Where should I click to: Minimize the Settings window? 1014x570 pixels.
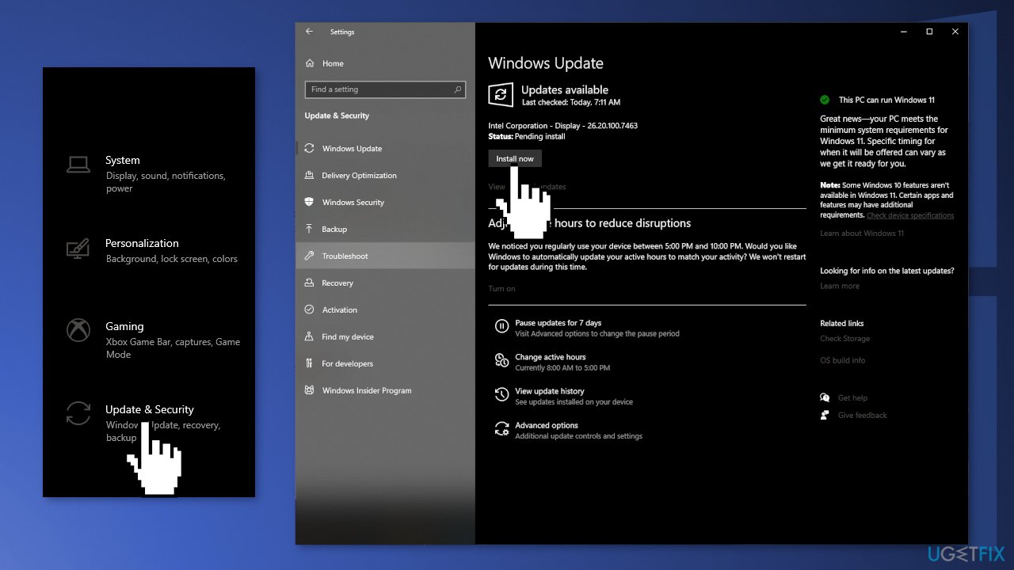coord(904,32)
